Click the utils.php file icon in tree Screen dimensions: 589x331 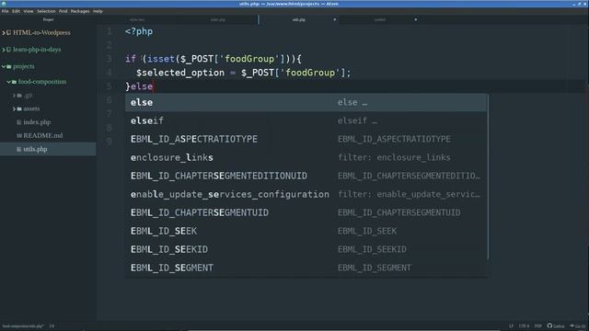tap(19, 149)
